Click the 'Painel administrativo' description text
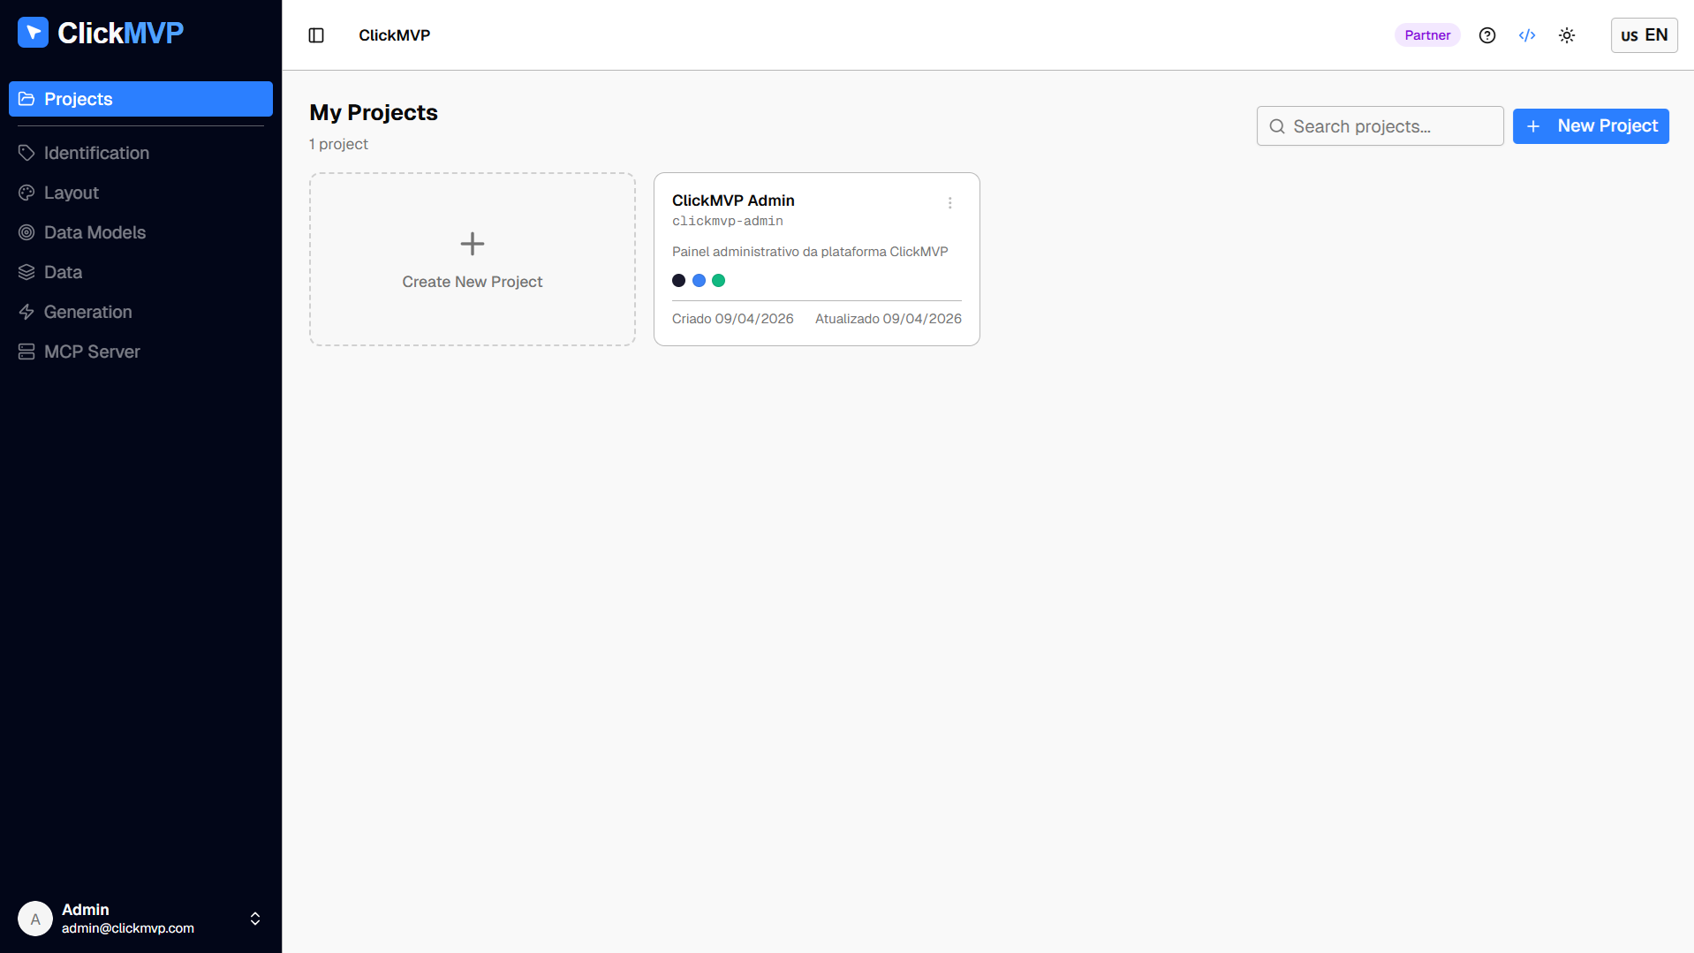Image resolution: width=1694 pixels, height=953 pixels. [810, 252]
